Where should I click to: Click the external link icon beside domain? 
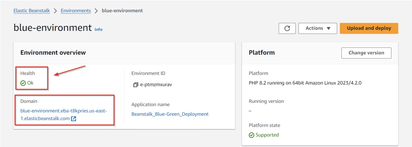point(74,119)
